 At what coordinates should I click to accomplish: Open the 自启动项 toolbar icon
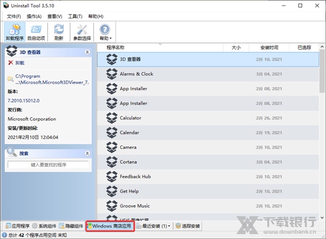click(x=36, y=31)
